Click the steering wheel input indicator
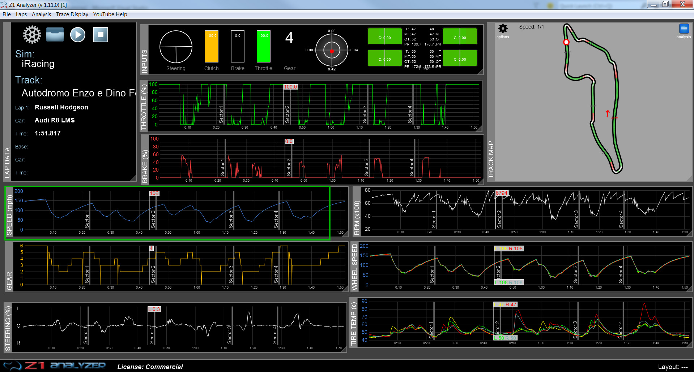The image size is (694, 372). [176, 47]
